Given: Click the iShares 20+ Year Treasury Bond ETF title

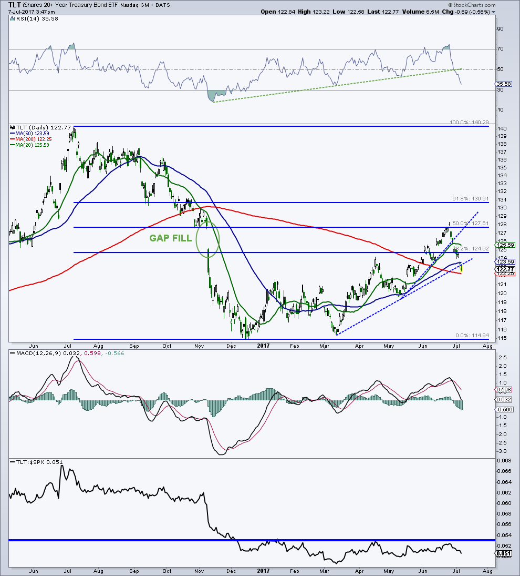Looking at the screenshot, I should (70, 5).
